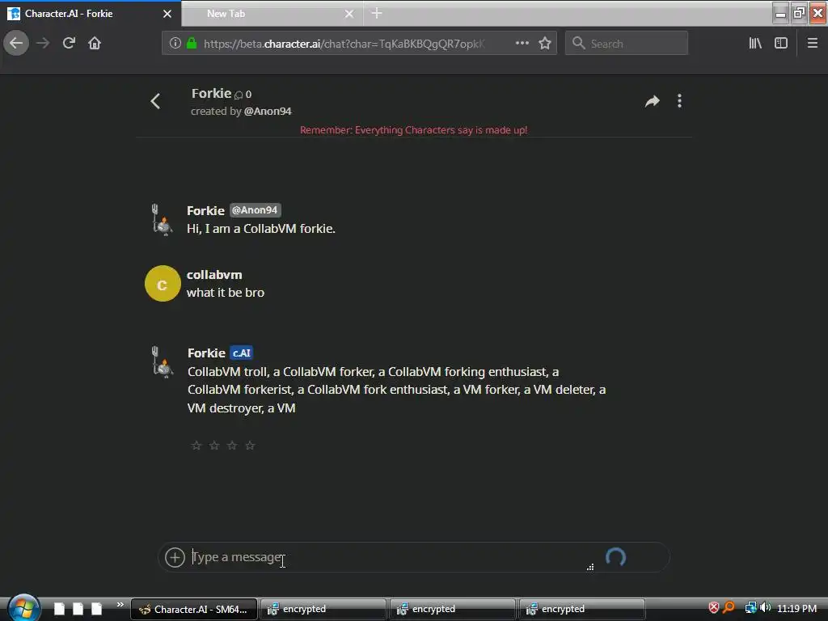Viewport: 828px width, 621px height.
Task: Share the Forkie chat with share arrow
Action: pos(653,101)
